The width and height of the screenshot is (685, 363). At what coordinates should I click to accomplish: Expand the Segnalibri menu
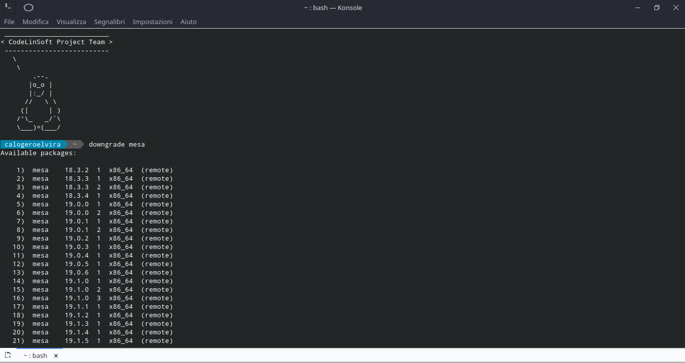109,22
